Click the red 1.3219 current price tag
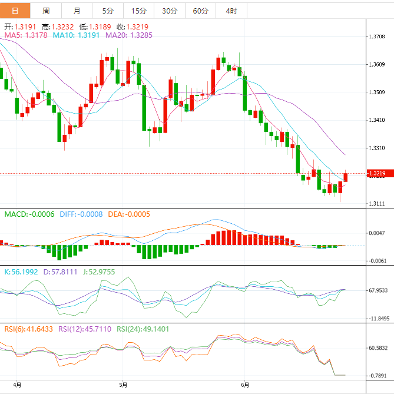Image resolution: width=394 pixels, height=394 pixels. [x=376, y=174]
